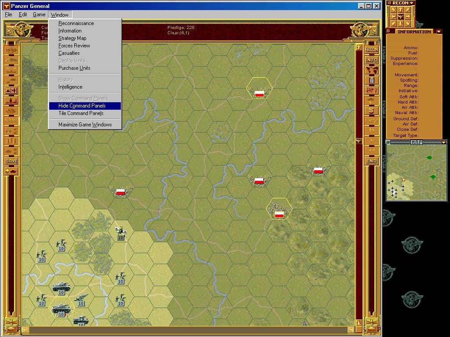Click the recon panel up-right arrow

pos(408,10)
